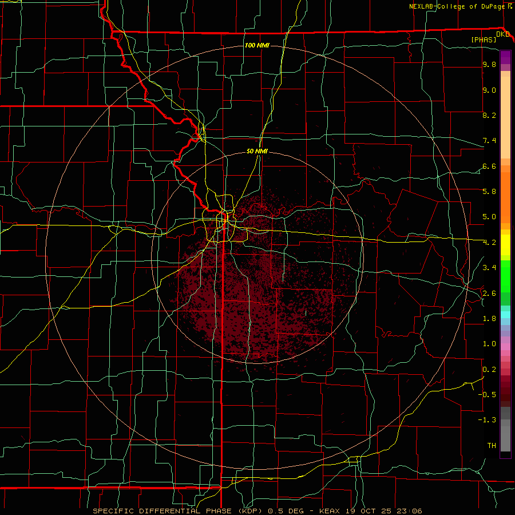Click the -1.3 color scale value
This screenshot has height=515, width=515.
487,420
